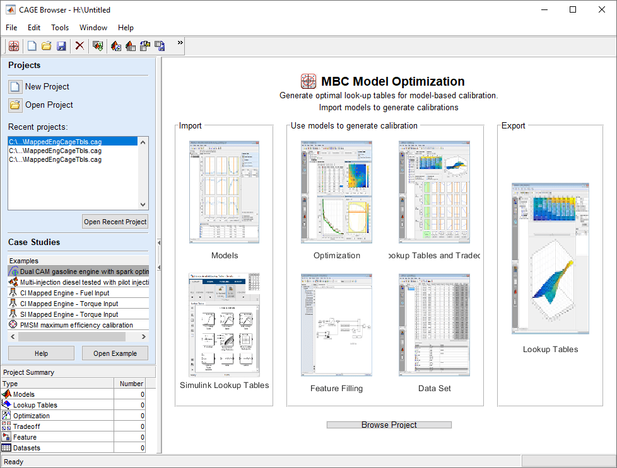Image resolution: width=617 pixels, height=468 pixels.
Task: Select PMSM maximum efficiency calibration example
Action: (78, 325)
